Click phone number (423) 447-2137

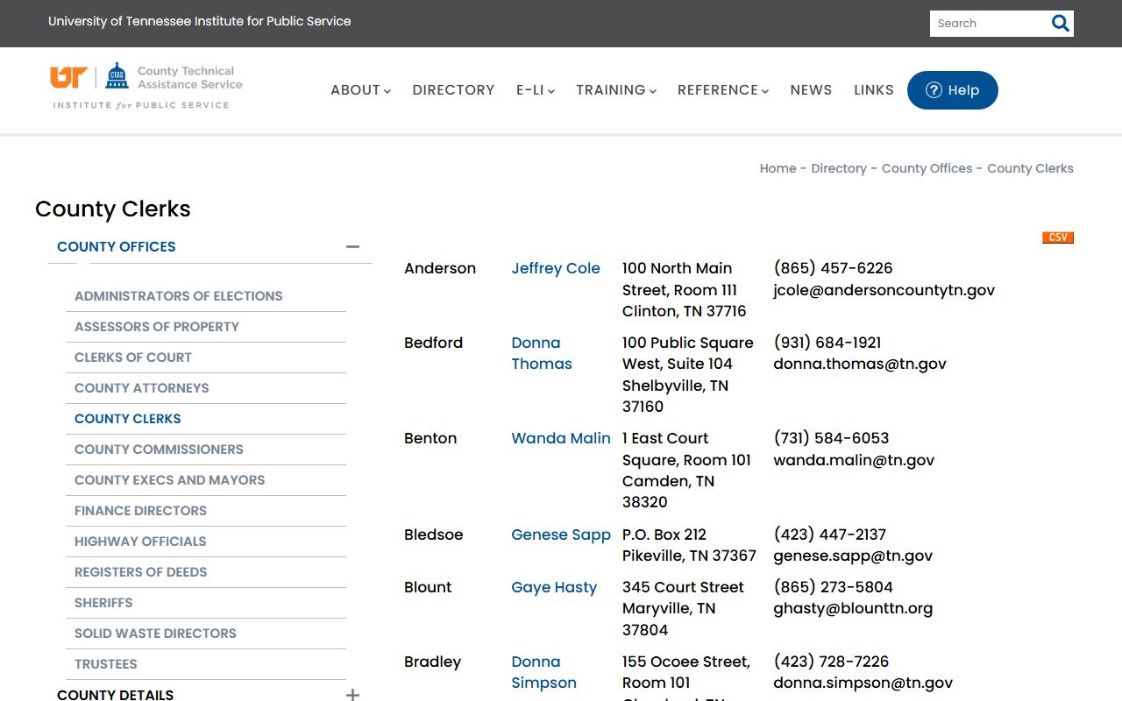coord(829,535)
